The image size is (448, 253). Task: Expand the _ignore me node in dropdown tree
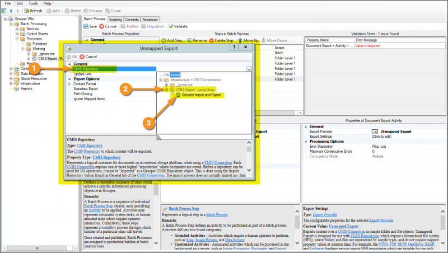[x=166, y=85]
